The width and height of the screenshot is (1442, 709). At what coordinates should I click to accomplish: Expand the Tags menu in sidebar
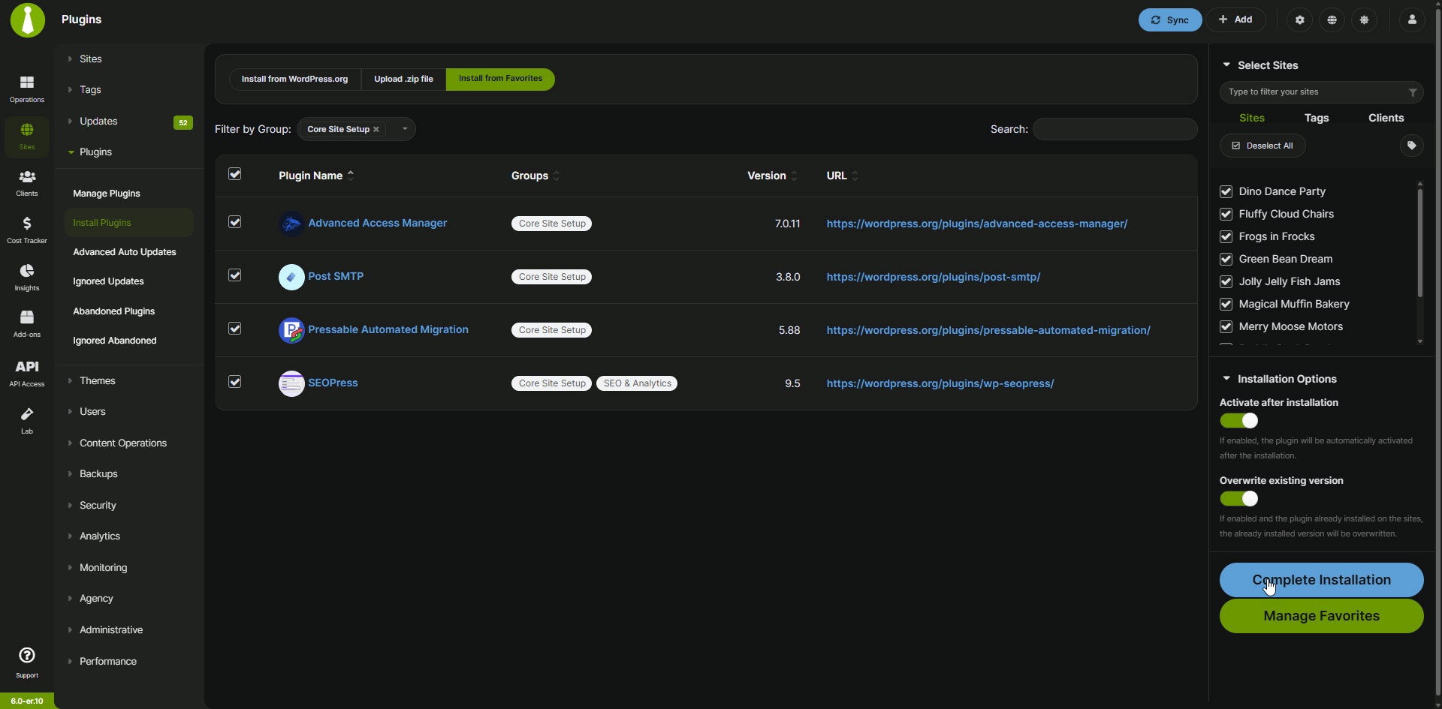[90, 90]
